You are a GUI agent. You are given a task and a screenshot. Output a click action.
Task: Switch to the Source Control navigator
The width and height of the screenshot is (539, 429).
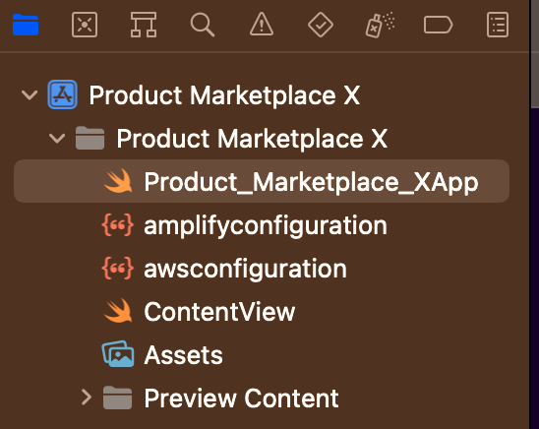(85, 25)
